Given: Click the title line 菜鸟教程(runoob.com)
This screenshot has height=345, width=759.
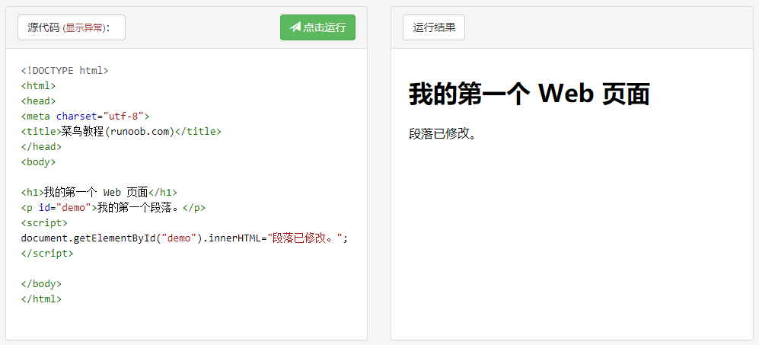Looking at the screenshot, I should tap(121, 131).
